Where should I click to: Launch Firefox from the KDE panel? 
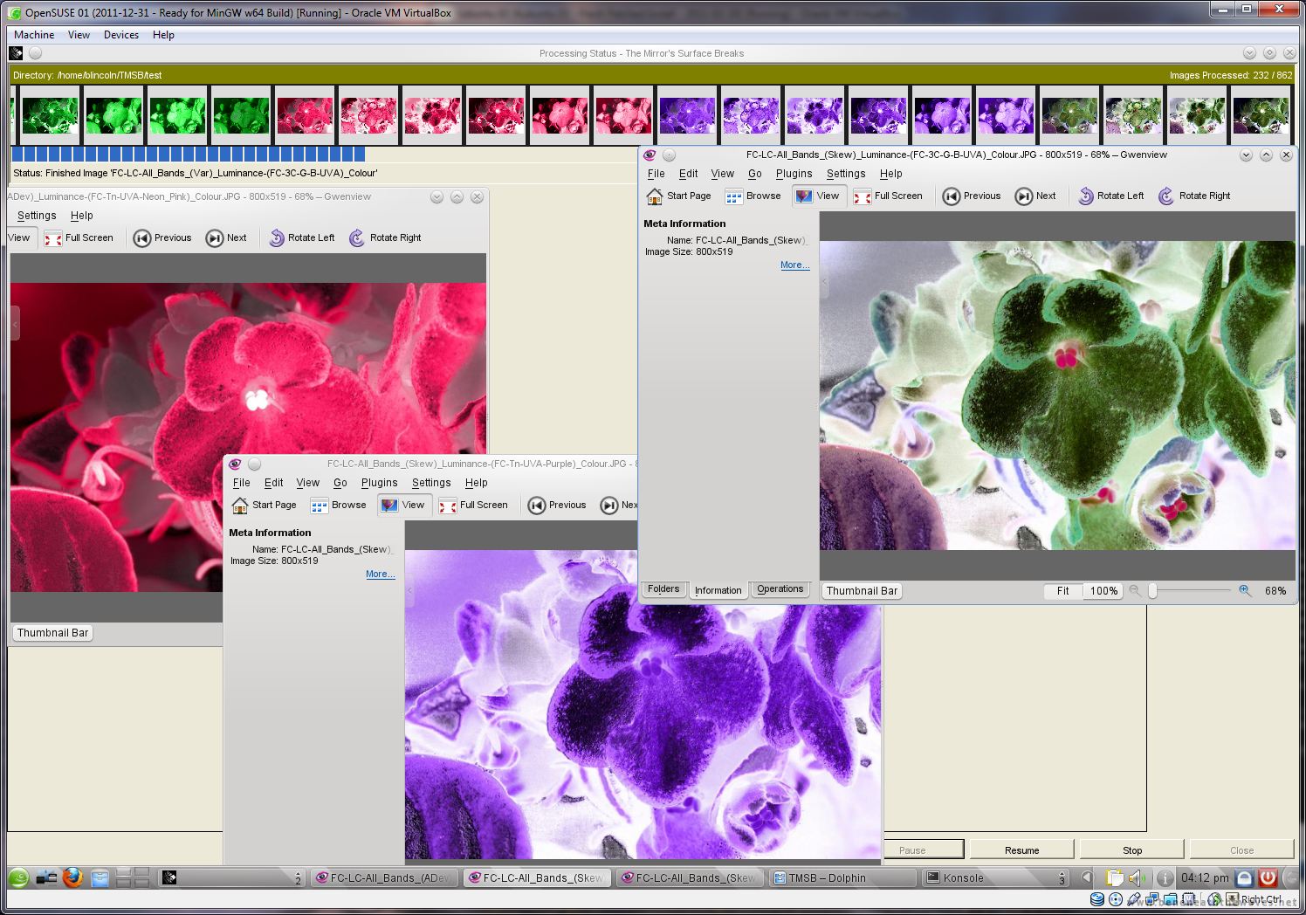pos(73,877)
